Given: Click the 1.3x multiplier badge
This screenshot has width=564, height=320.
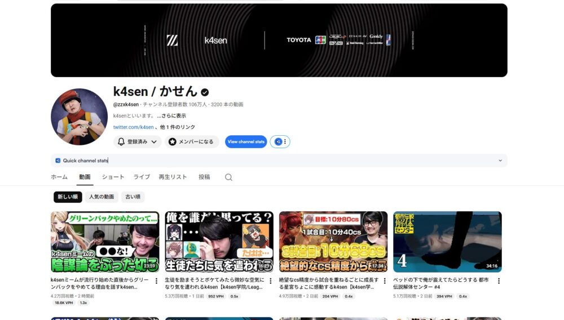Looking at the screenshot, I should [83, 303].
